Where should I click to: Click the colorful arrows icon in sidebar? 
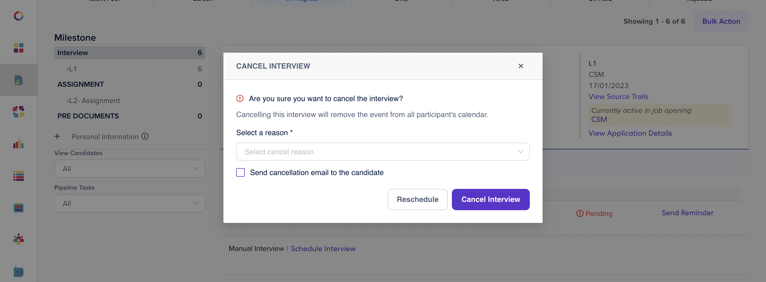tap(18, 112)
